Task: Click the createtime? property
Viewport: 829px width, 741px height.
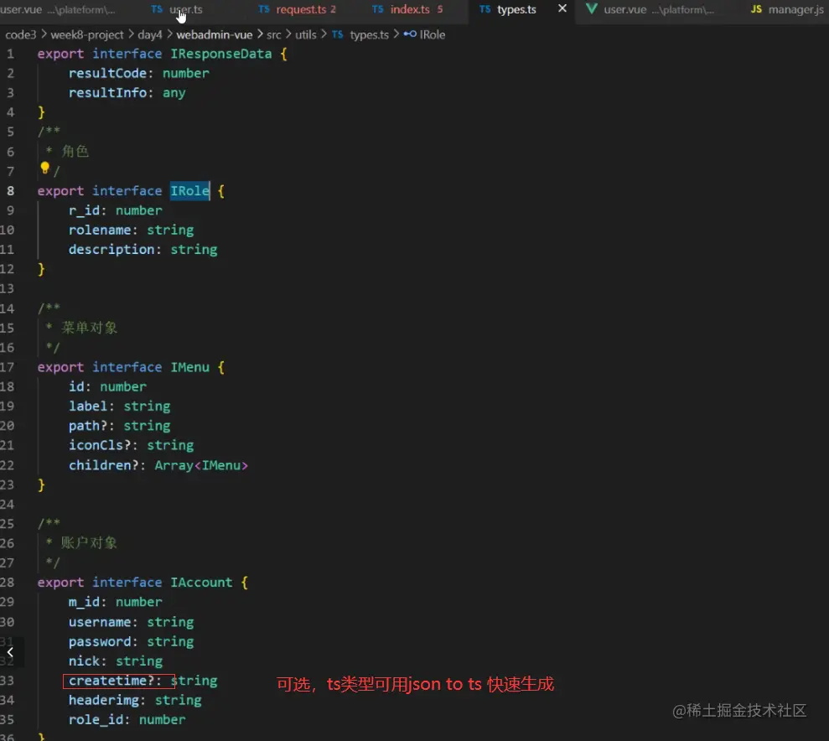Action: 111,680
